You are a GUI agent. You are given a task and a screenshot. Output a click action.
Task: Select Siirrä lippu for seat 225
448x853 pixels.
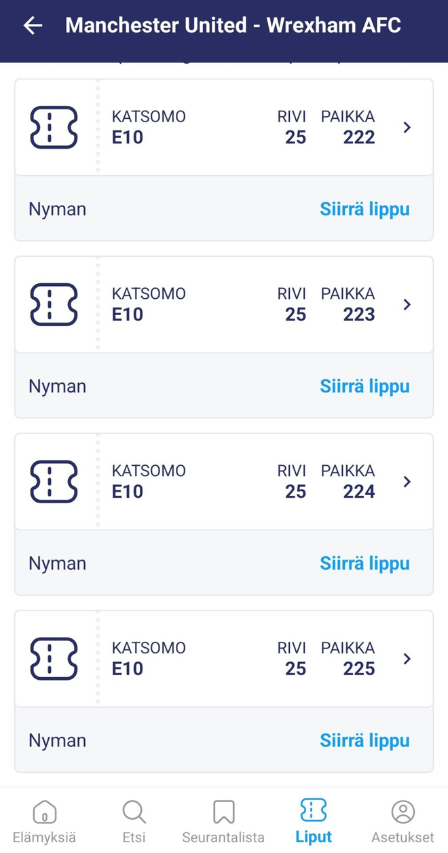(x=365, y=741)
